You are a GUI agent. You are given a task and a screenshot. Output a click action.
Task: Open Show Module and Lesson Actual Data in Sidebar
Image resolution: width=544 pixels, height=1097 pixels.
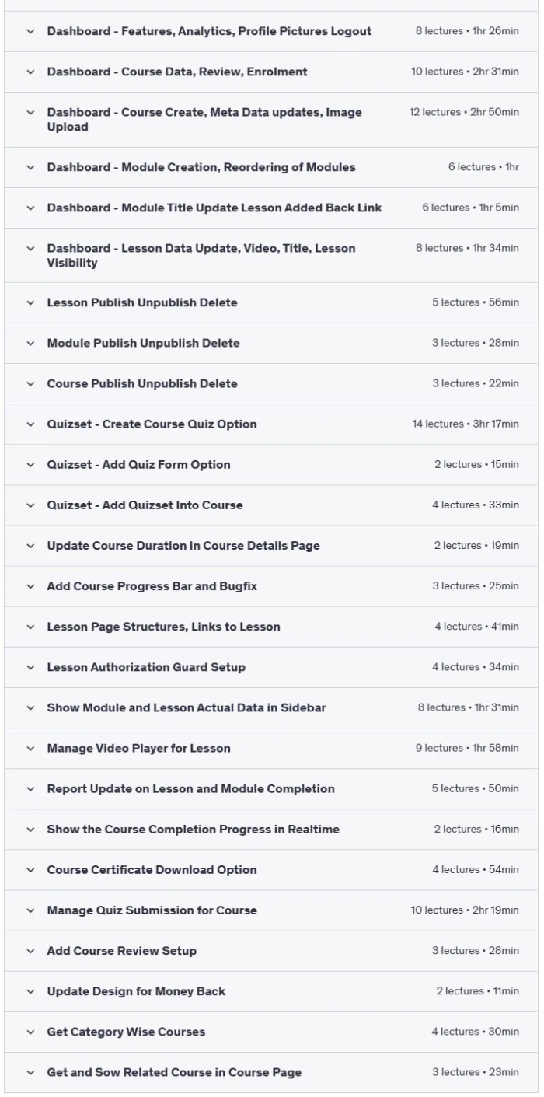click(270, 707)
